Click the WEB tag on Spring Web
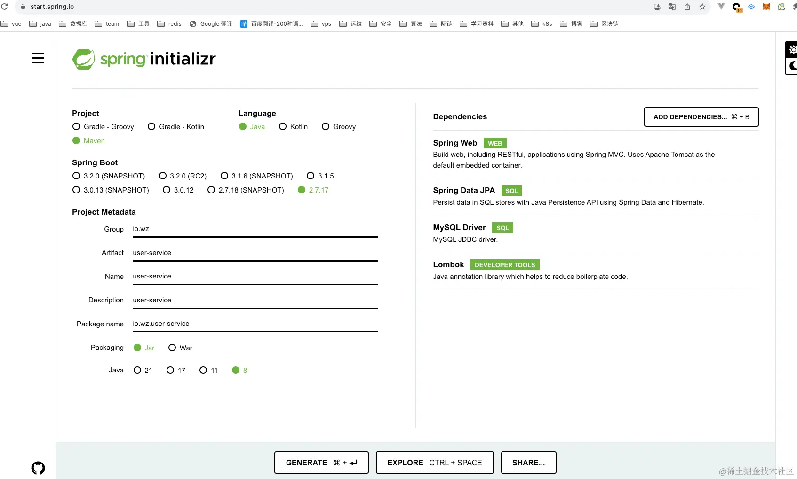 (495, 143)
